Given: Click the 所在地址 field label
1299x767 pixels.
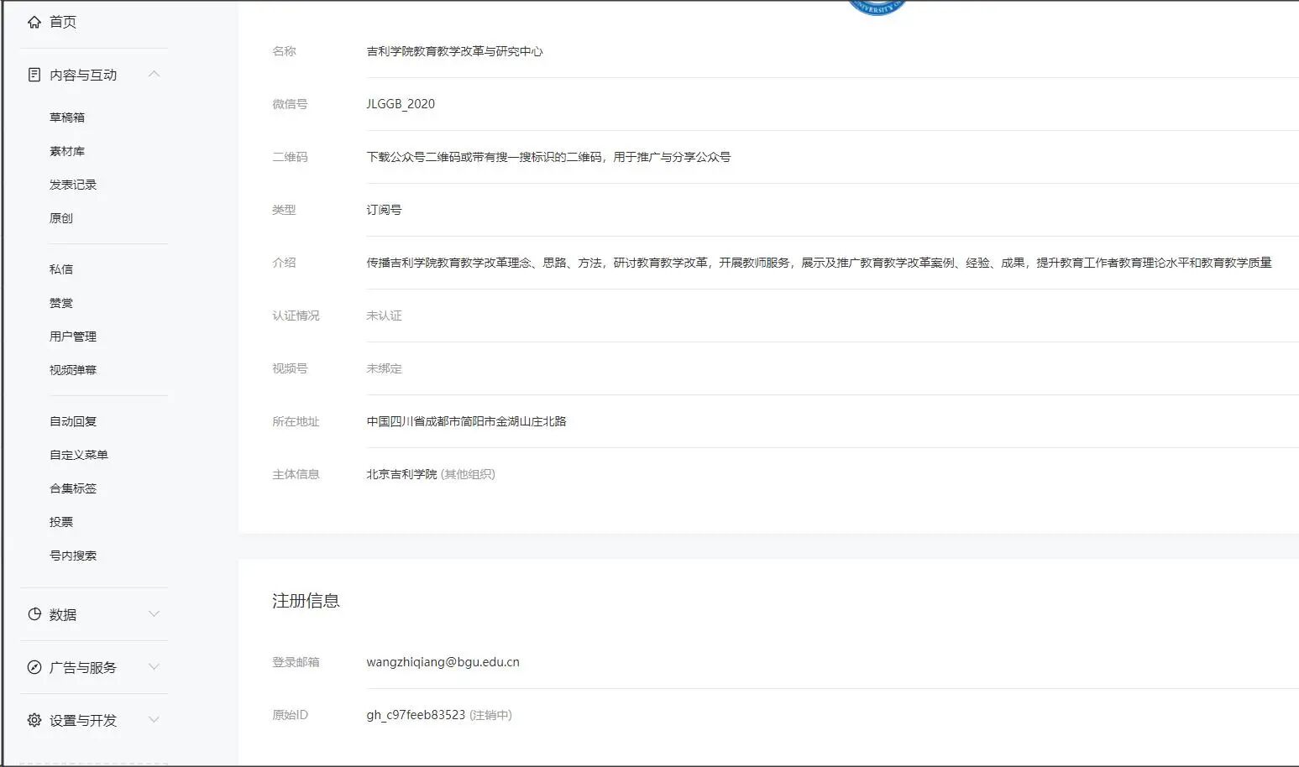Looking at the screenshot, I should (x=296, y=421).
